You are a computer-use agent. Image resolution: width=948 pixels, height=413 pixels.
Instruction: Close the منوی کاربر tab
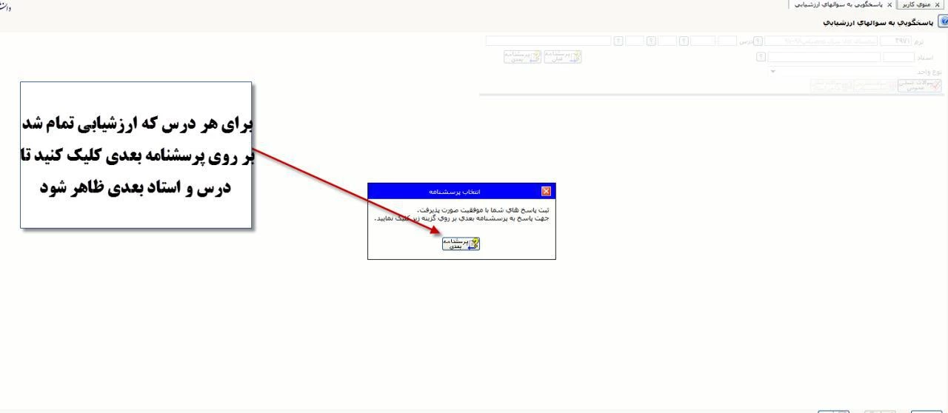pyautogui.click(x=941, y=4)
